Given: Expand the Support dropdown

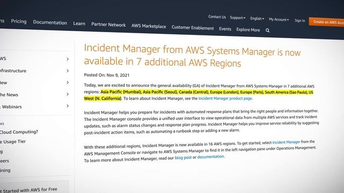Looking at the screenshot, I should click(x=238, y=18).
